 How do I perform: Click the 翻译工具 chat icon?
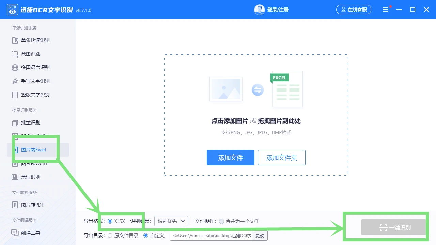[x=15, y=233]
